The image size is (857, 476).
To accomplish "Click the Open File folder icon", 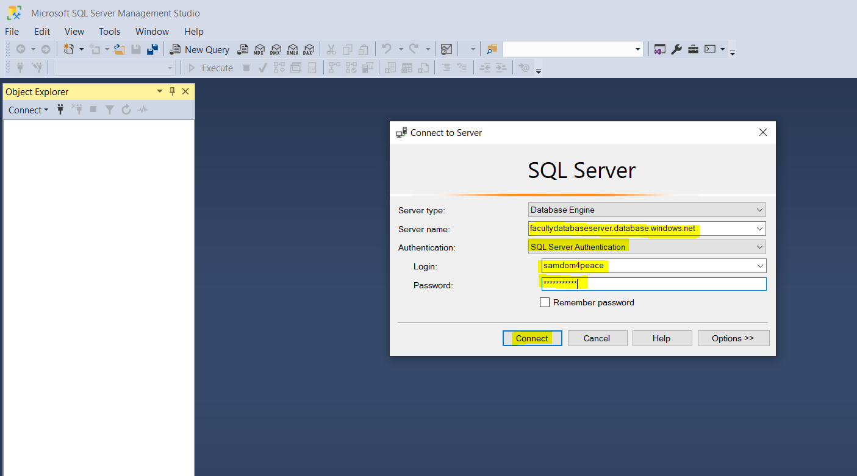I will (x=120, y=49).
